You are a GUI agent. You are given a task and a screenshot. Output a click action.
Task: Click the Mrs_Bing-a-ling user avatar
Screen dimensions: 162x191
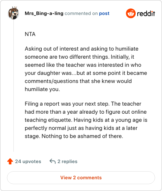point(13,13)
